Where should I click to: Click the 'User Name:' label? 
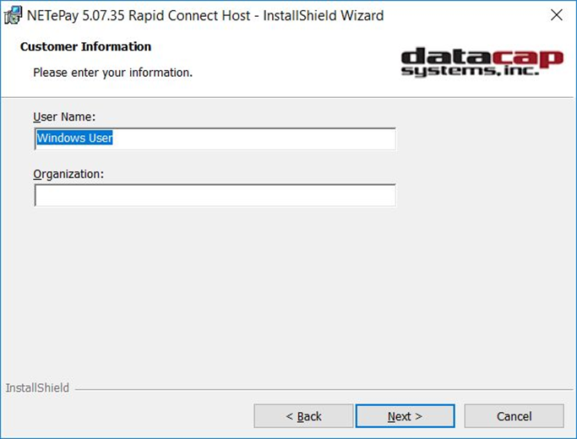point(64,117)
